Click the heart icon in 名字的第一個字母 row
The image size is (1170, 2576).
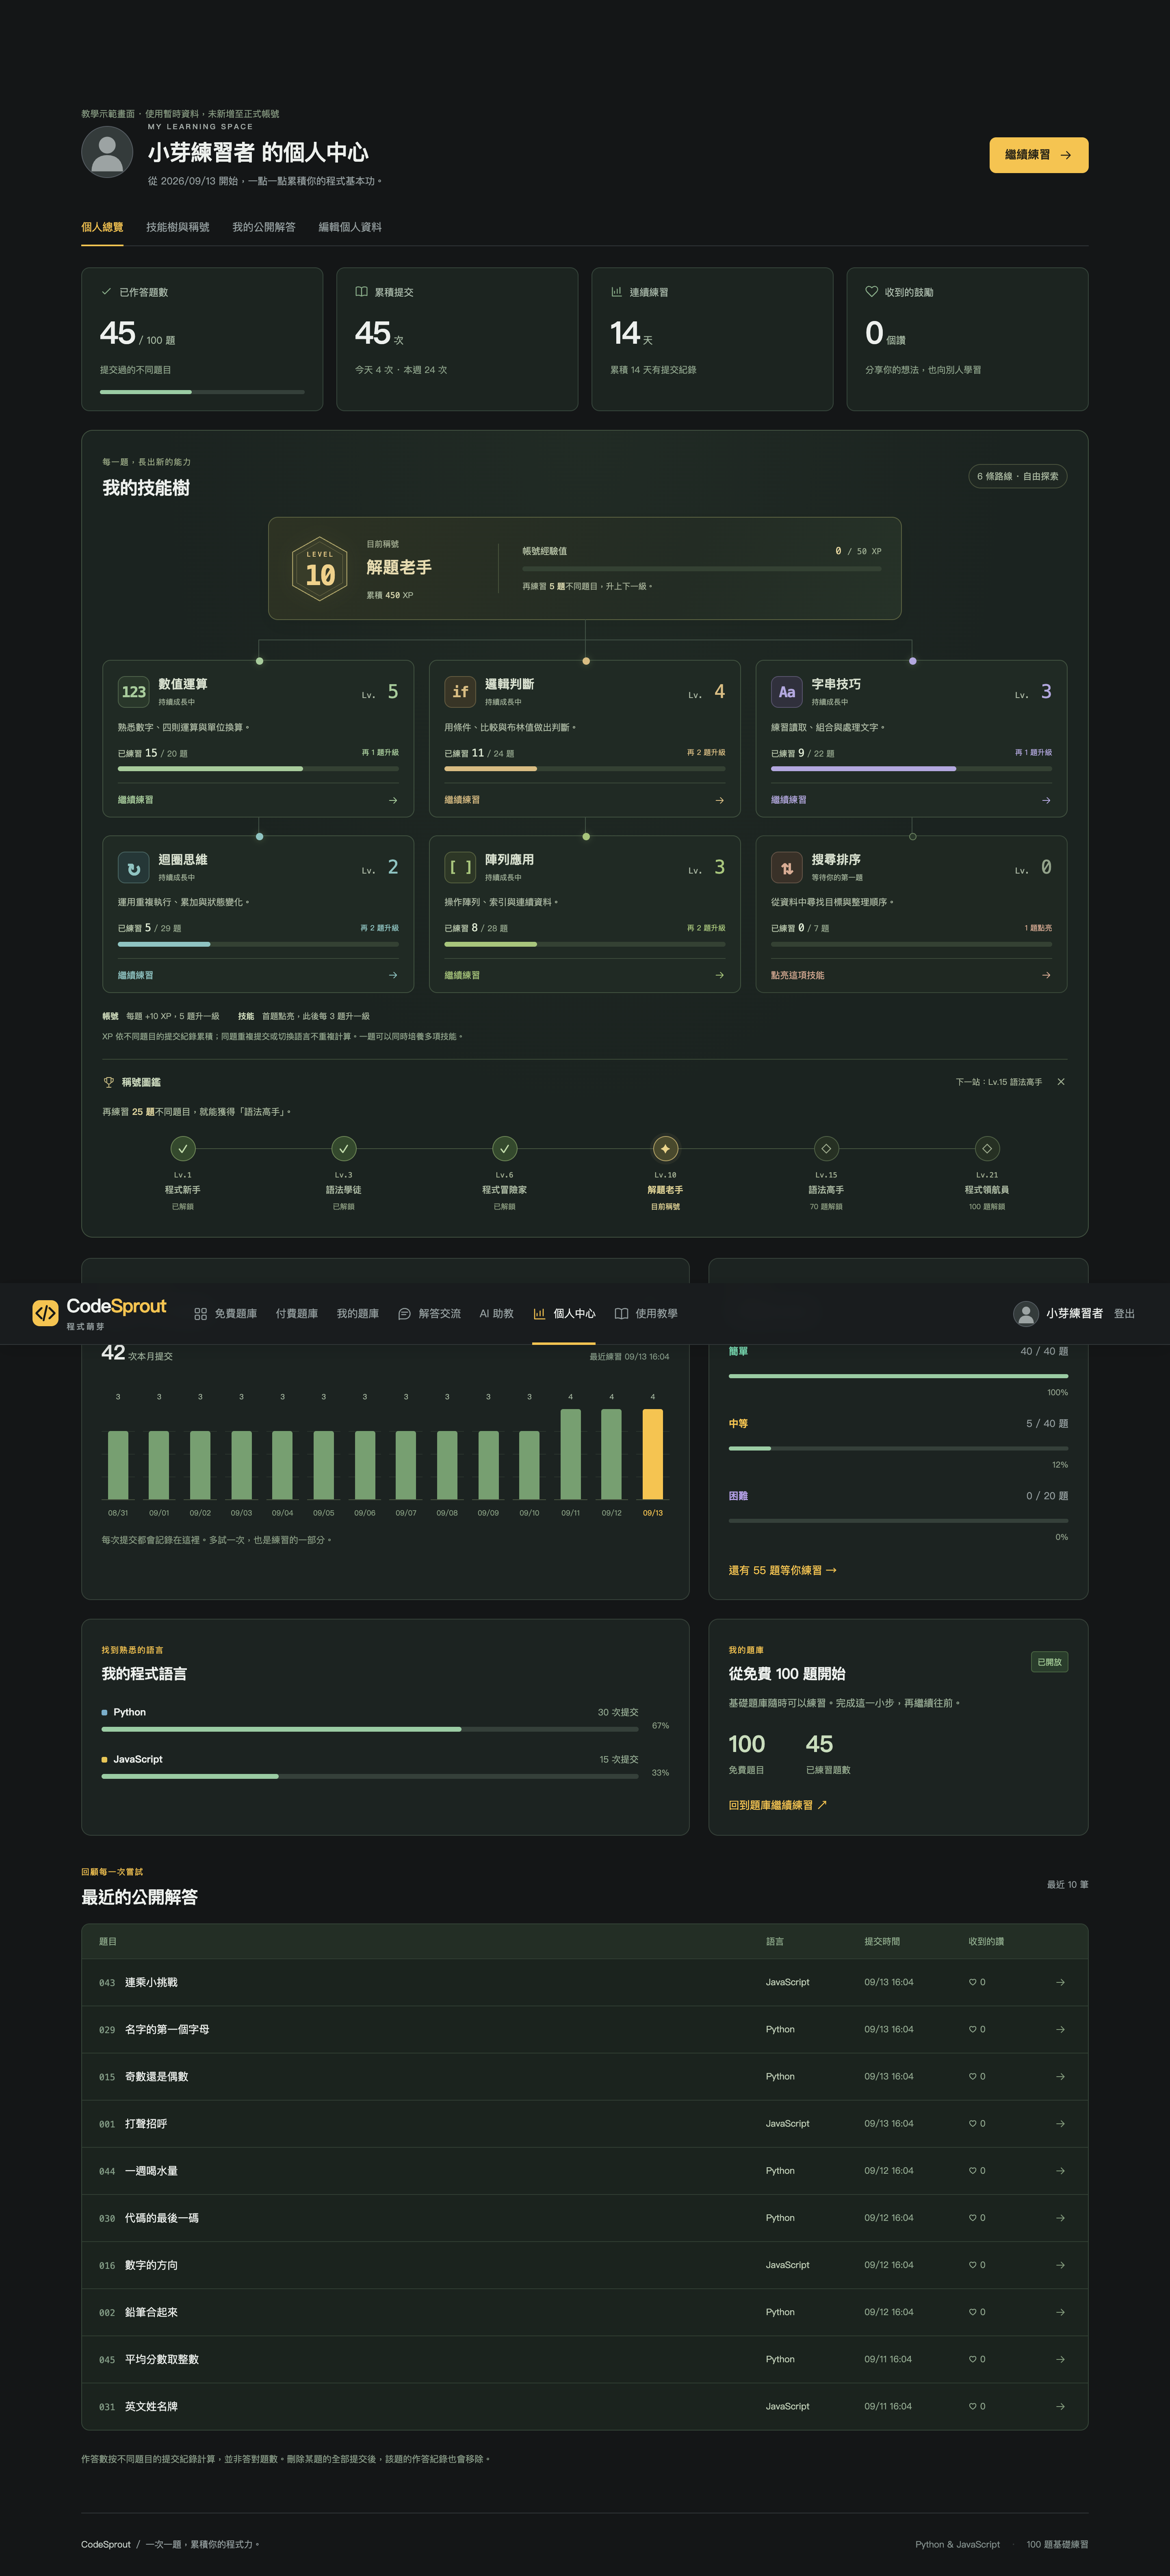point(972,2029)
